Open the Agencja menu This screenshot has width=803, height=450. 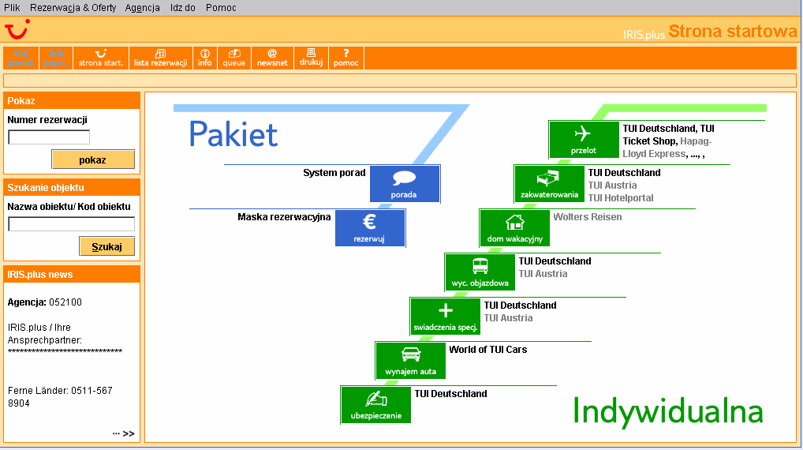142,8
